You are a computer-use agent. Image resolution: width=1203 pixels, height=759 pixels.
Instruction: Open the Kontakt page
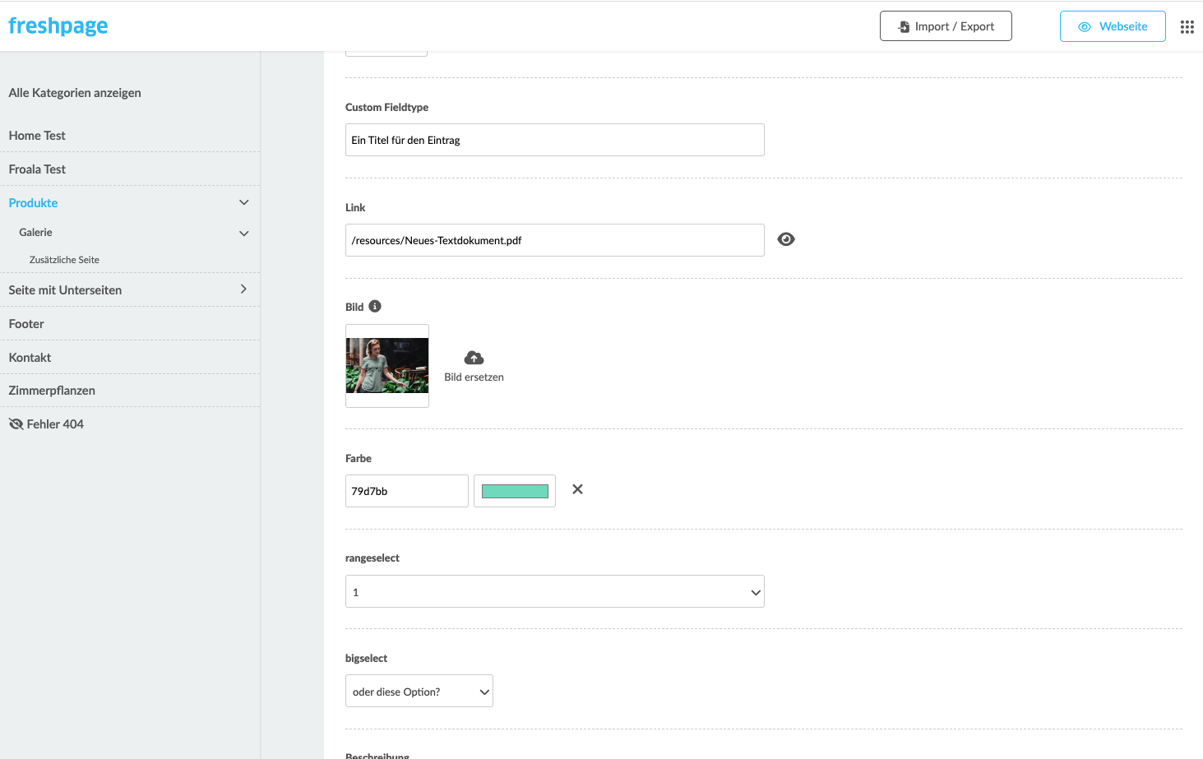tap(30, 358)
